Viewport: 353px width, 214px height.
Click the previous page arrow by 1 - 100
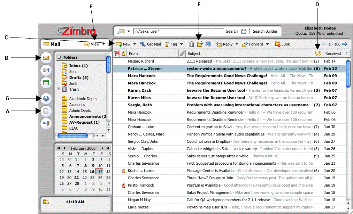tap(325, 44)
